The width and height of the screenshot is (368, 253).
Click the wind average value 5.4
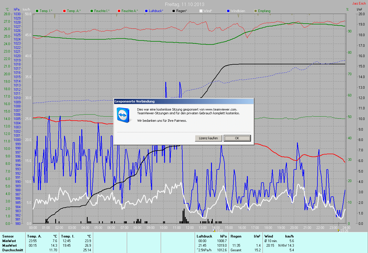tap(292, 250)
